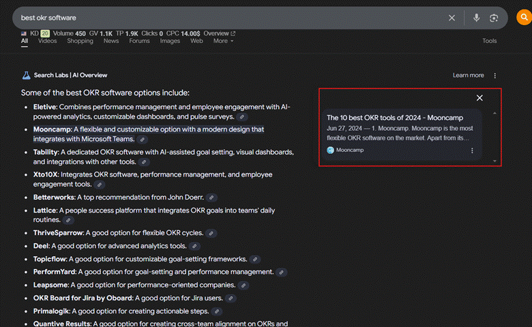Viewport: 532px width, 327px height.
Task: Switch to the Shopping tab
Action: tap(80, 41)
